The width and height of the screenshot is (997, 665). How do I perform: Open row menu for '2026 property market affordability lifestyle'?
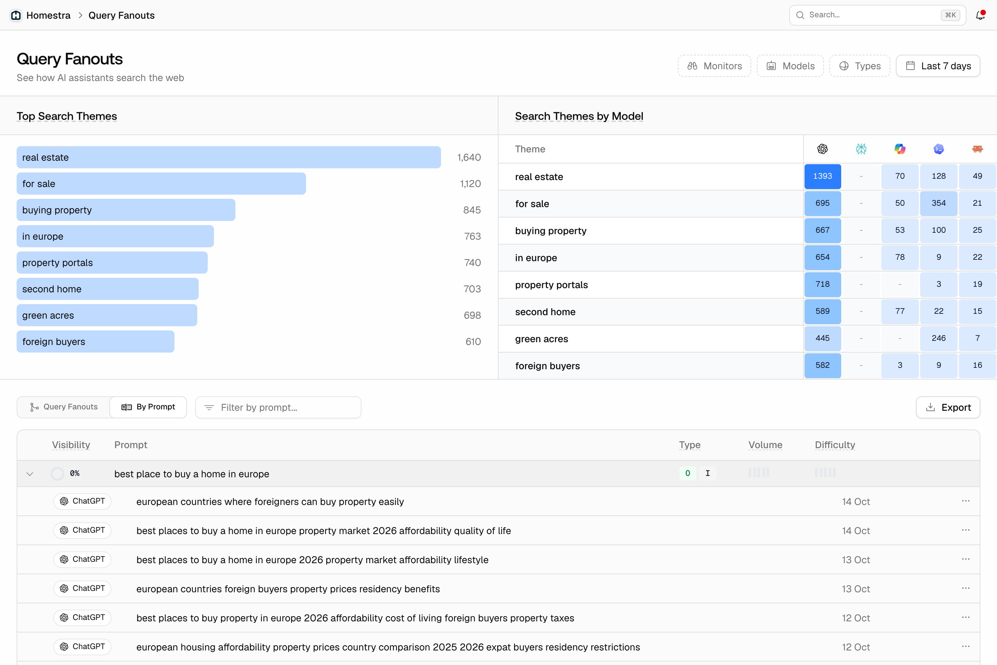point(965,559)
